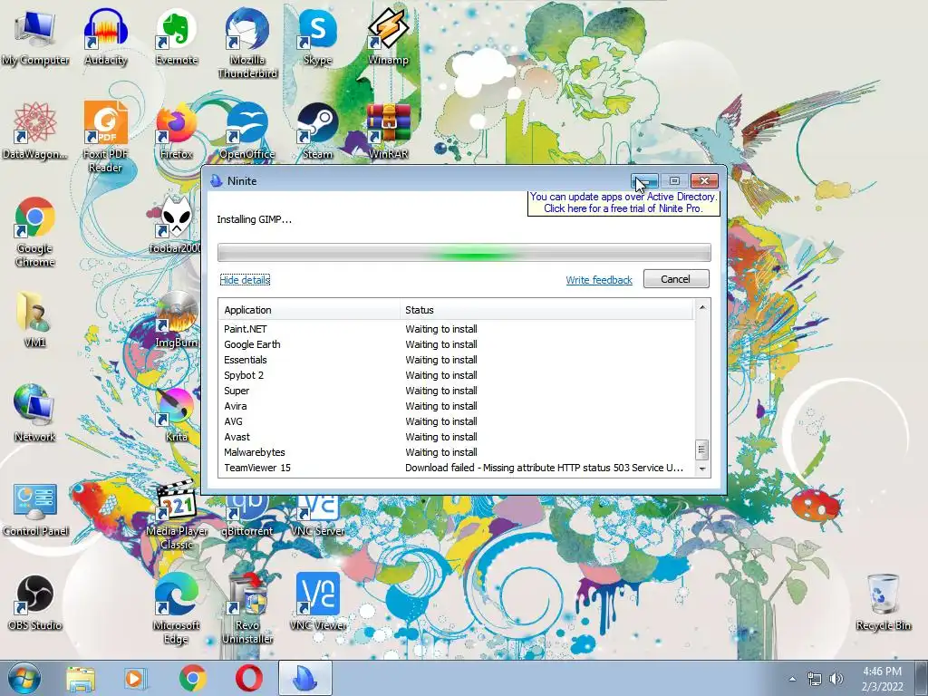Viewport: 928px width, 696px height.
Task: Select the ImgBurn desktop shortcut
Action: pyautogui.click(x=177, y=319)
